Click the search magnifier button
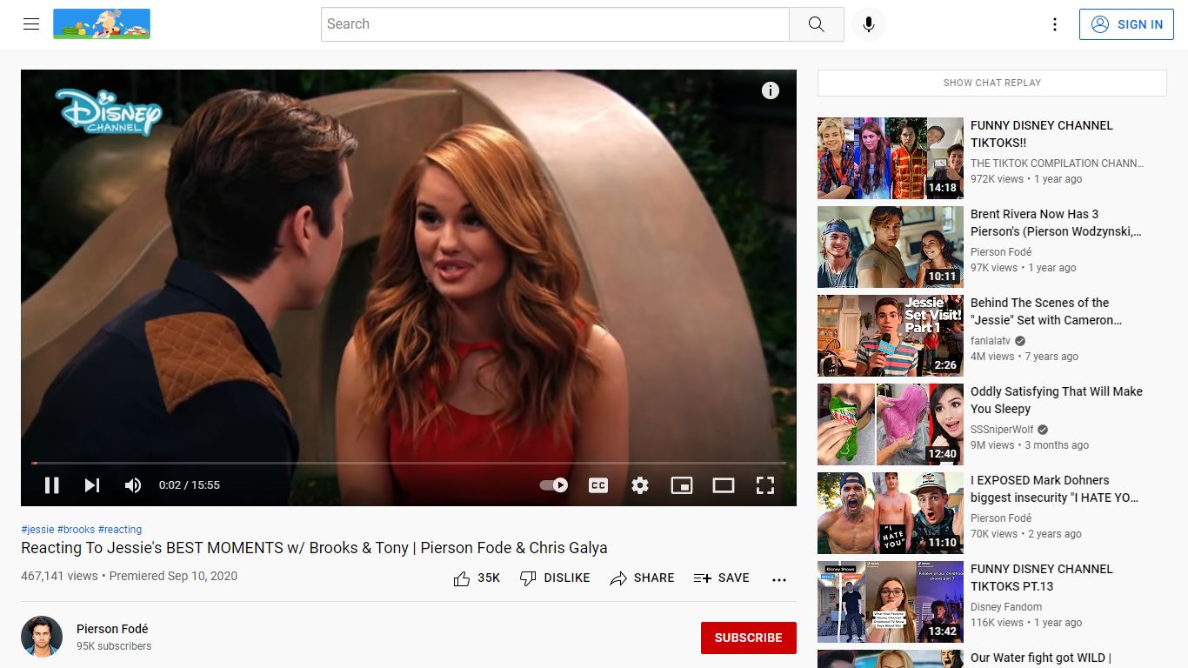The width and height of the screenshot is (1188, 668). [816, 24]
